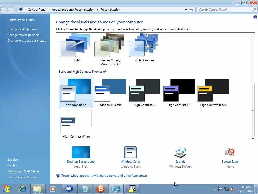Apply High Contrast #2 theme

coord(179,92)
